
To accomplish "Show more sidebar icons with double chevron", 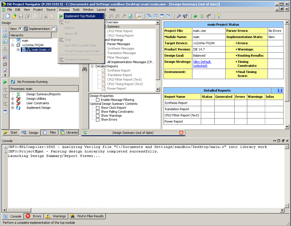I will click(x=5, y=75).
